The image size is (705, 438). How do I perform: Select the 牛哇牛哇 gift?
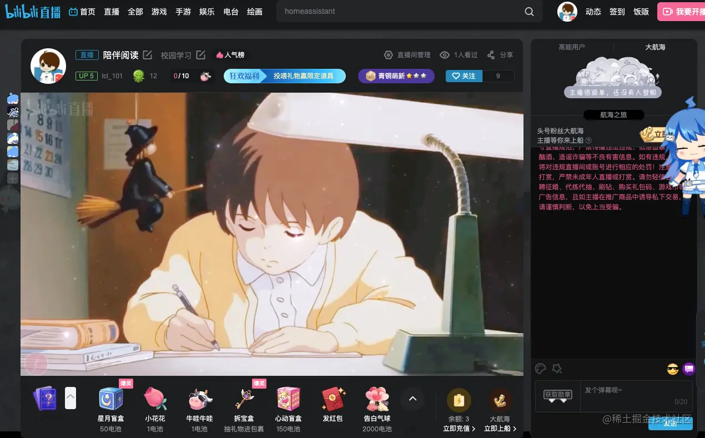tap(200, 409)
